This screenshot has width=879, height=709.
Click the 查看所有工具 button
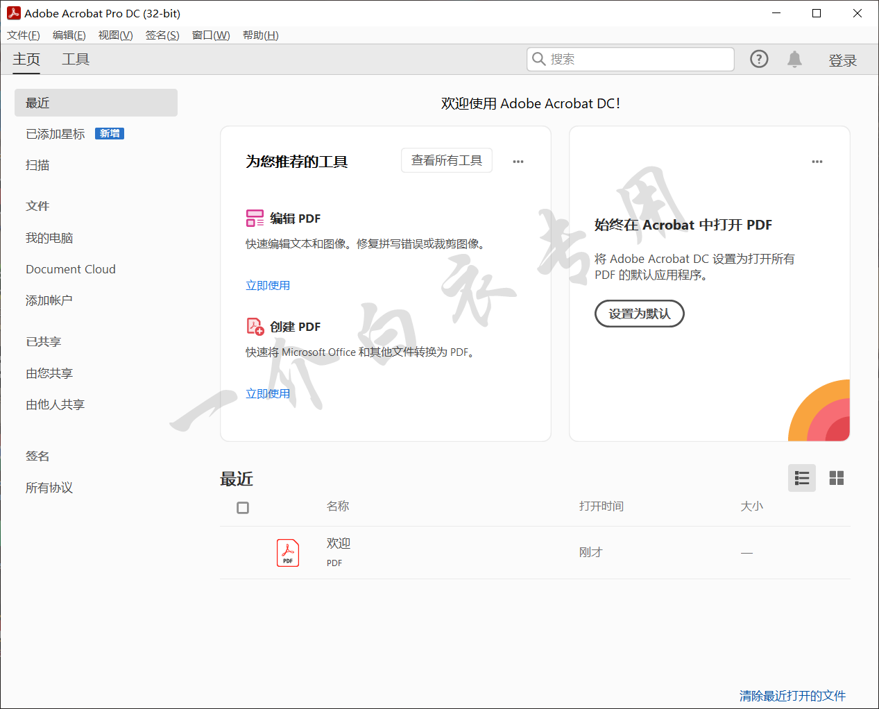pos(447,160)
